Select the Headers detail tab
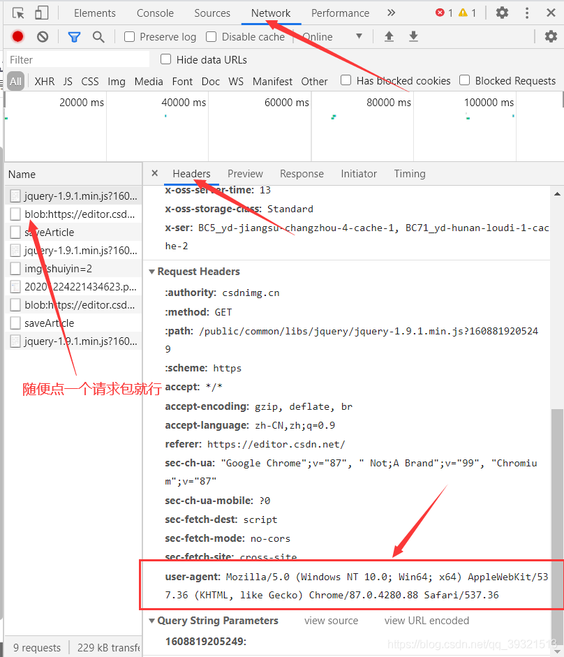 point(191,173)
